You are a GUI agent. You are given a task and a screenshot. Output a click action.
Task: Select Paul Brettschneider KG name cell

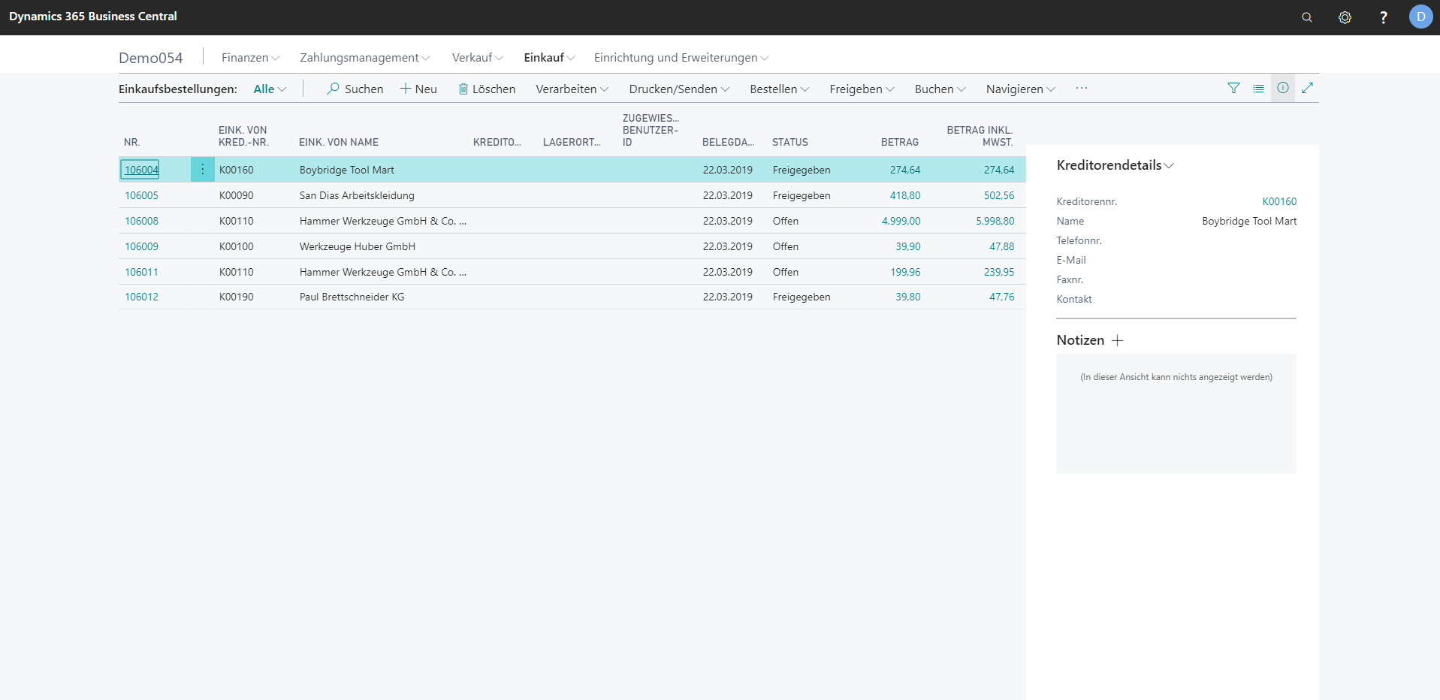352,297
